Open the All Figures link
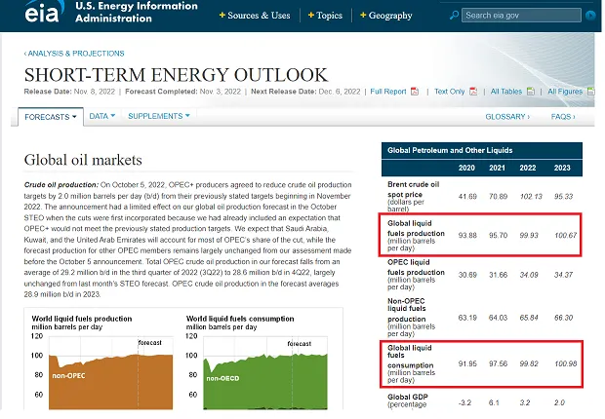 (x=565, y=92)
